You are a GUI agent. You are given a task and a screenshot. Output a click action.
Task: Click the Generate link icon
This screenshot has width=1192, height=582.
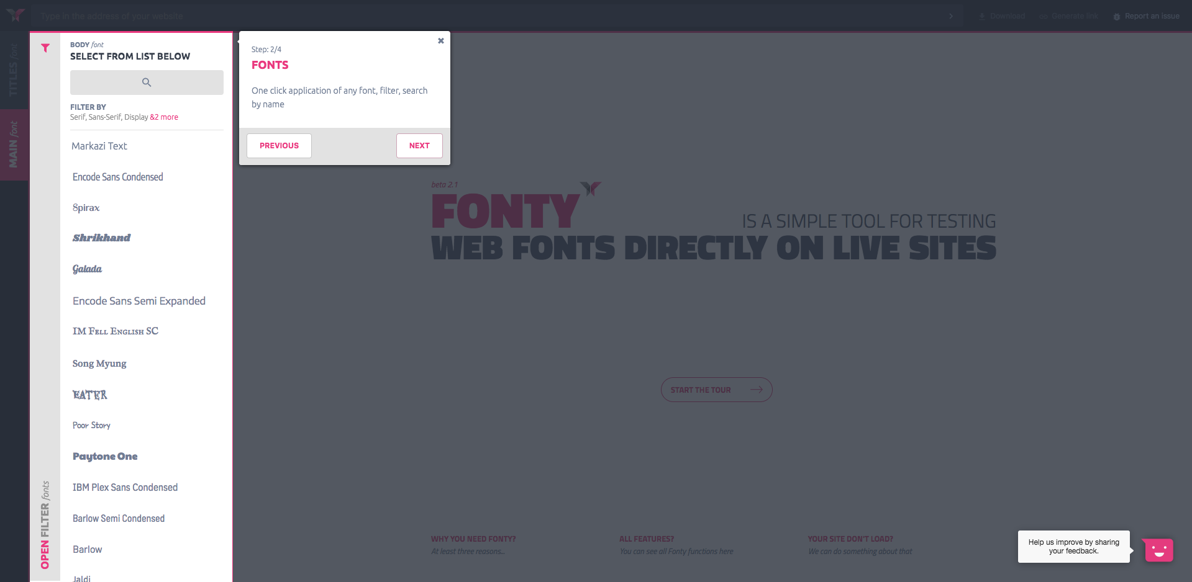[x=1044, y=16]
